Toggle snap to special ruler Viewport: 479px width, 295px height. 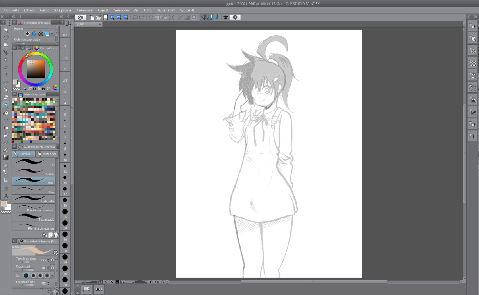point(210,17)
